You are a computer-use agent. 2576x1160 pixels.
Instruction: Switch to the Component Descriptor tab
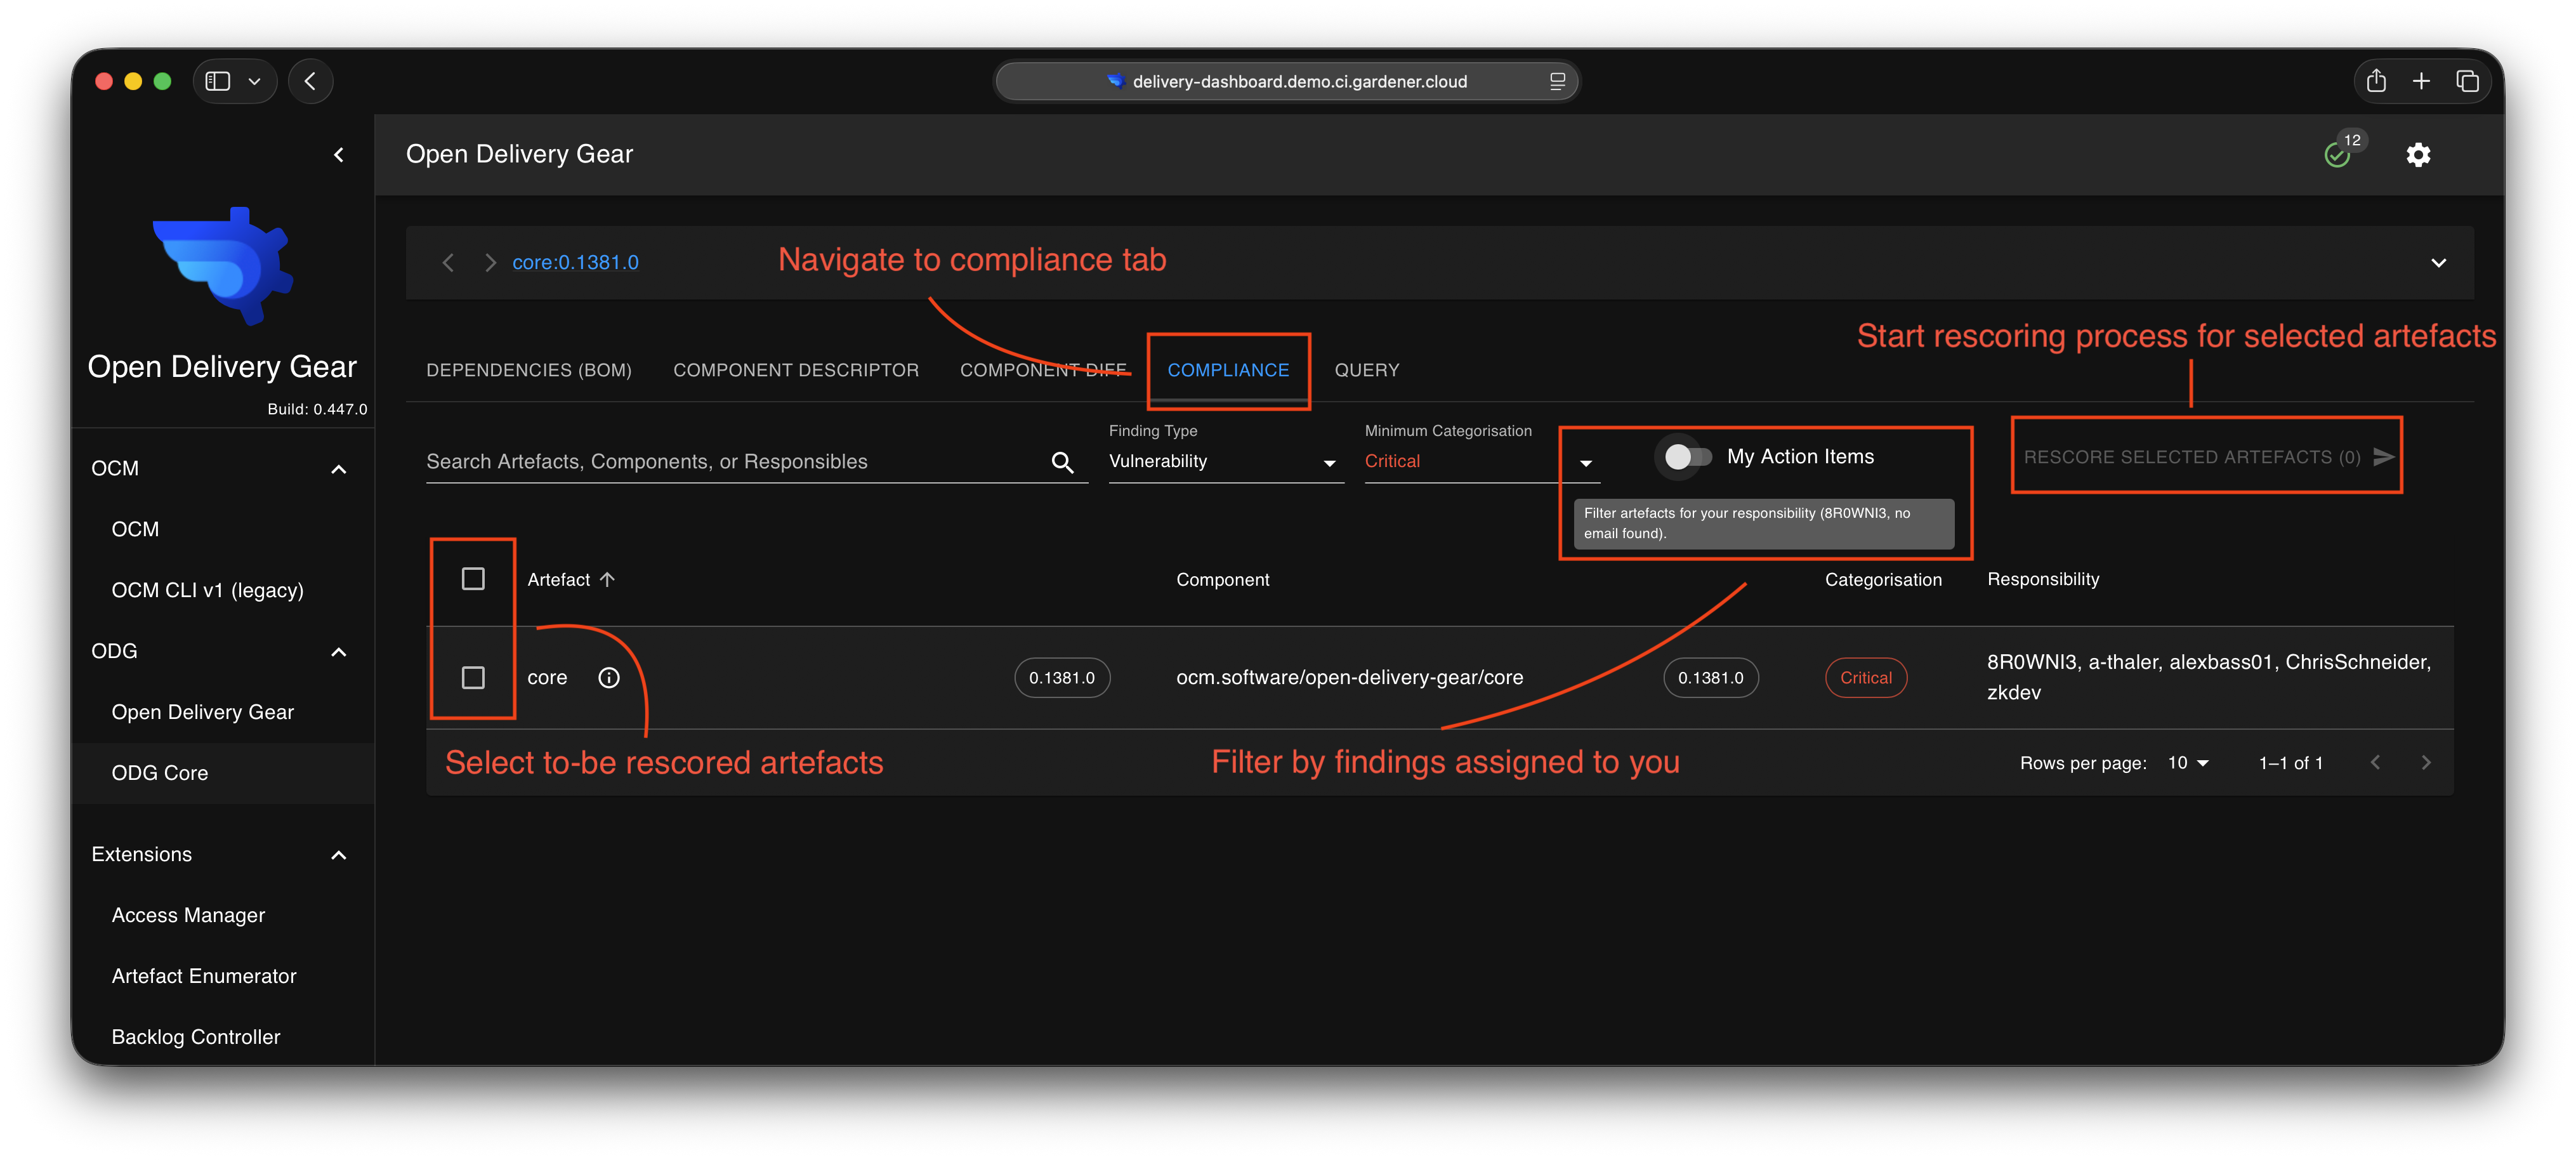pyautogui.click(x=795, y=369)
